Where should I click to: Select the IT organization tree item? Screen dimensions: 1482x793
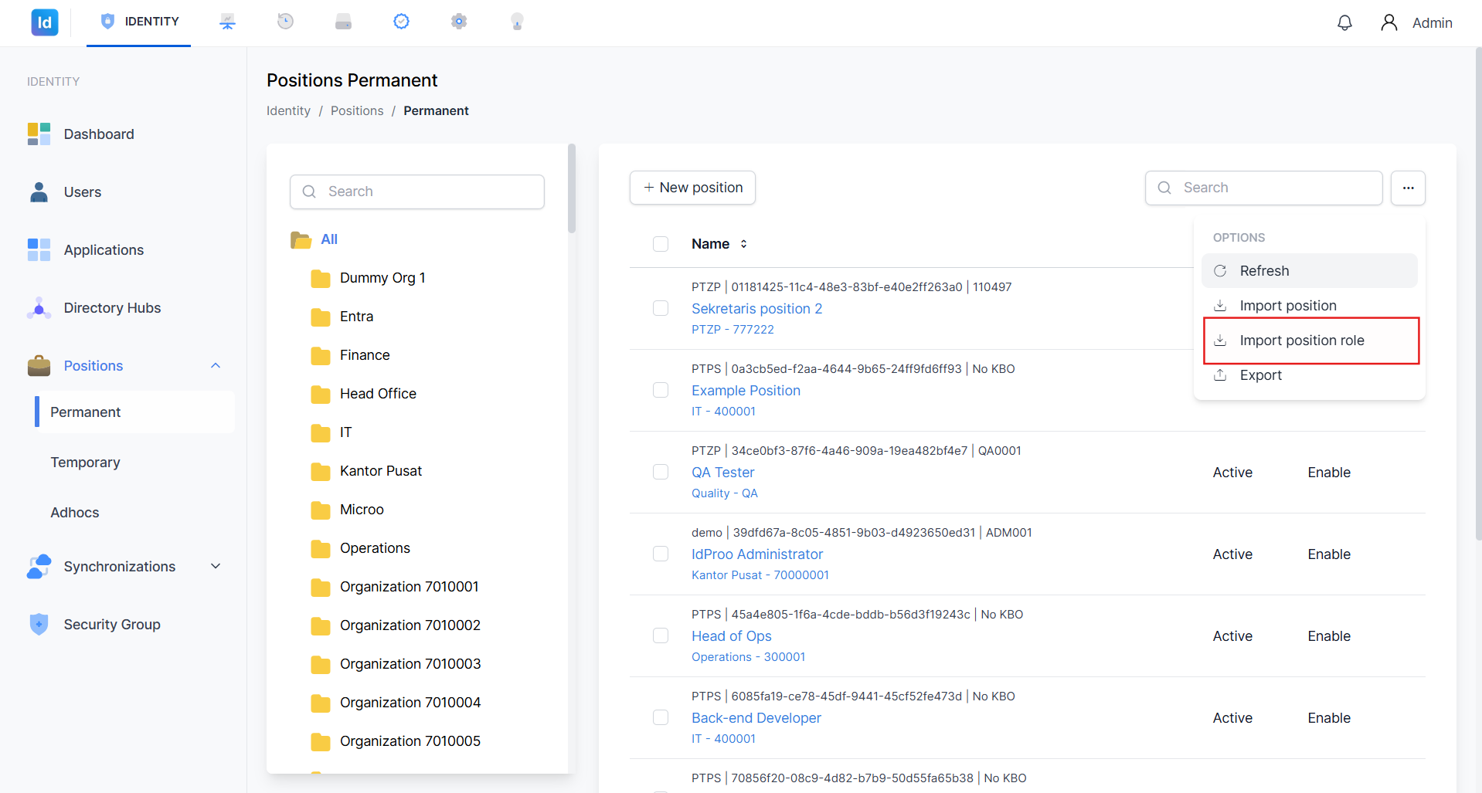[x=345, y=432]
